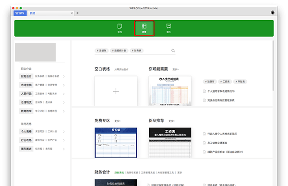Select the 教育教学 category in sidebar

click(x=26, y=111)
